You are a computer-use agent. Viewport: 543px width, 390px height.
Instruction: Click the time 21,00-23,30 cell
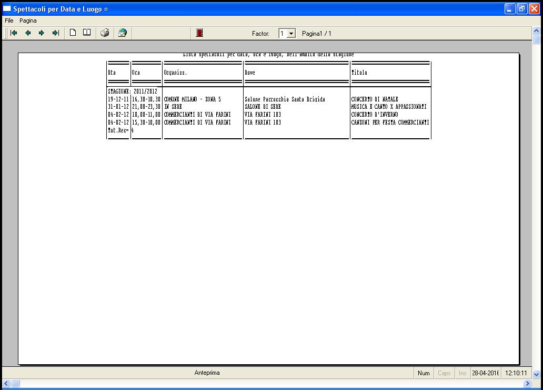pyautogui.click(x=146, y=107)
